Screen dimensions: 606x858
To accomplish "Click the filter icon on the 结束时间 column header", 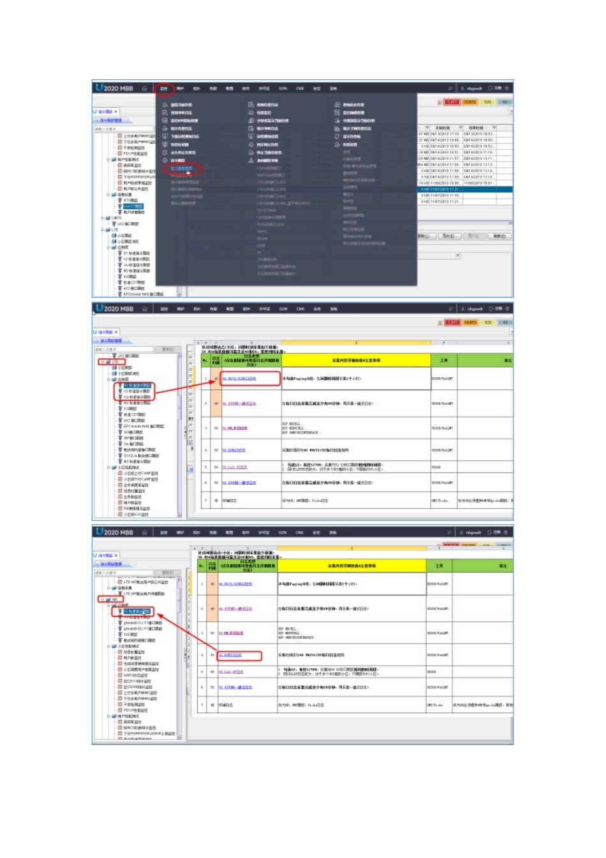I will [x=494, y=128].
